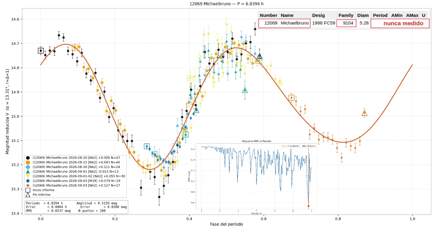Click the 'Family' column header
The image size is (435, 230).
[346, 15]
